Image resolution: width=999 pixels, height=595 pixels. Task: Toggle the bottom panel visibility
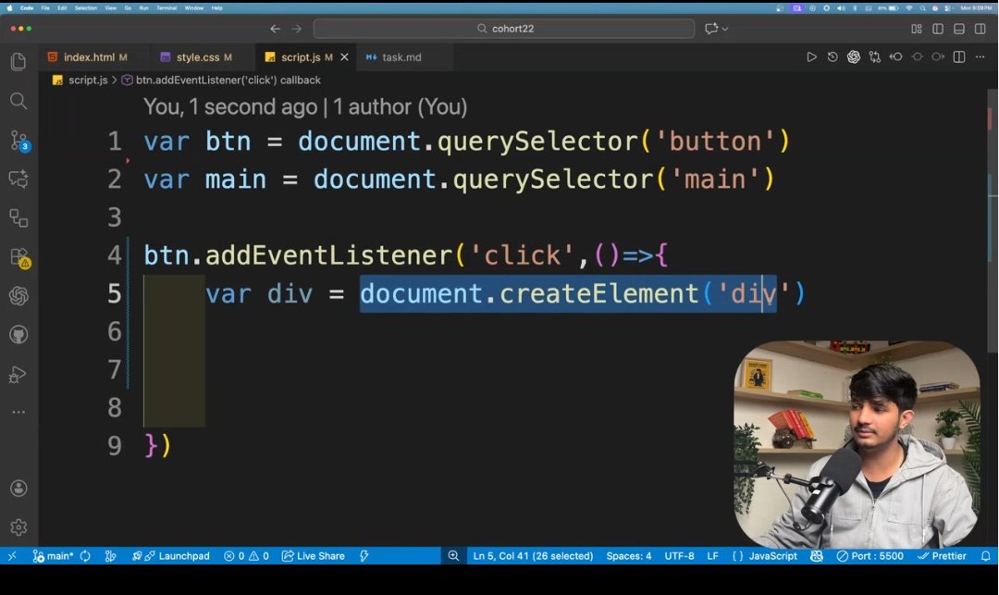point(959,29)
